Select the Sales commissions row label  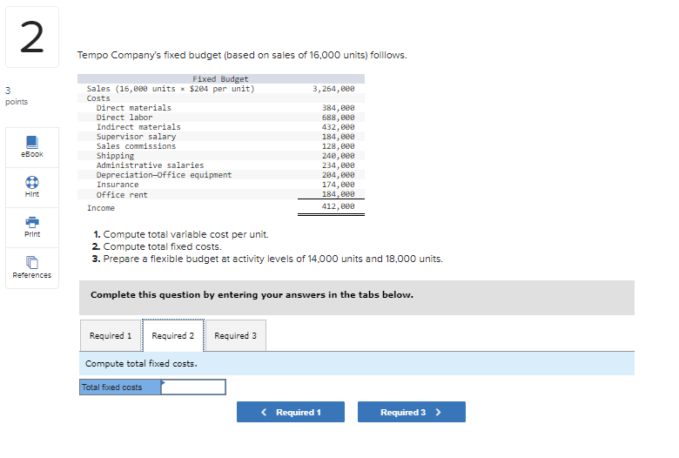[x=136, y=146]
